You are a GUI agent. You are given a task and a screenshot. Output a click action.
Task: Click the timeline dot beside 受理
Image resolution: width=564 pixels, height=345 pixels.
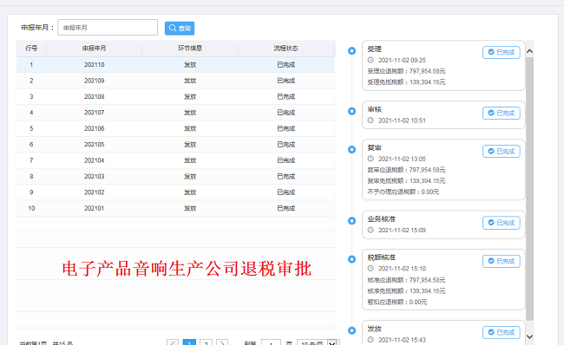tap(351, 51)
